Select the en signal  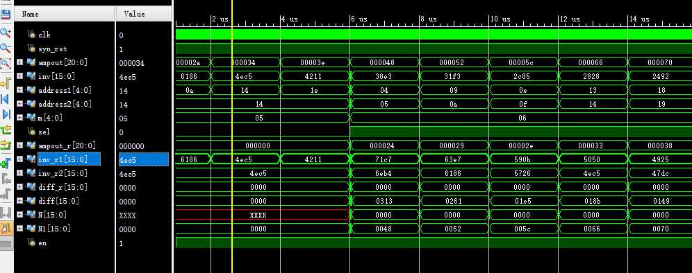click(x=42, y=243)
